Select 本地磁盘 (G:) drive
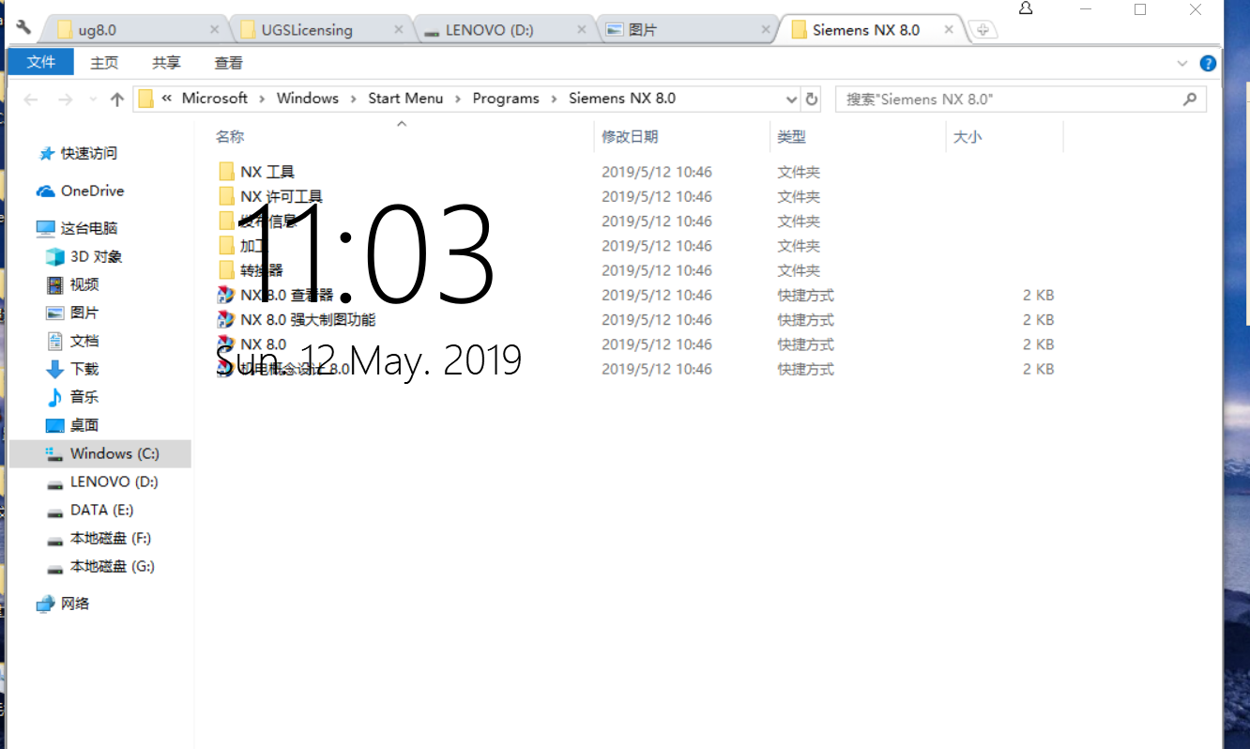Viewport: 1250px width, 749px height. 112,566
